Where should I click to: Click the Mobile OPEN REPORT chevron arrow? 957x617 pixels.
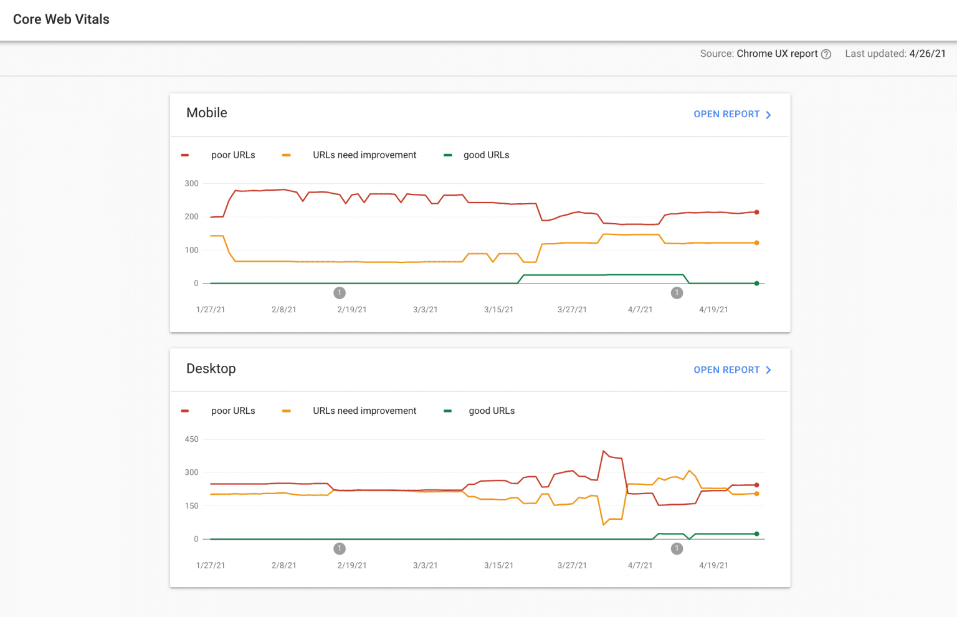[x=768, y=115]
